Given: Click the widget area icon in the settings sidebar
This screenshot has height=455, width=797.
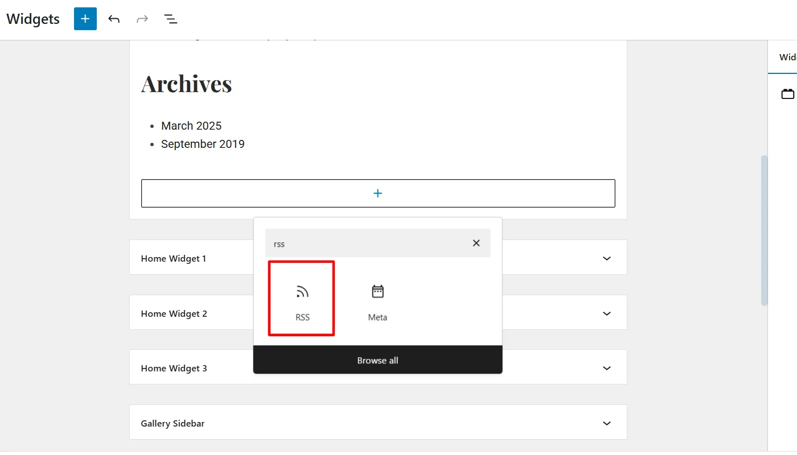Looking at the screenshot, I should point(788,94).
